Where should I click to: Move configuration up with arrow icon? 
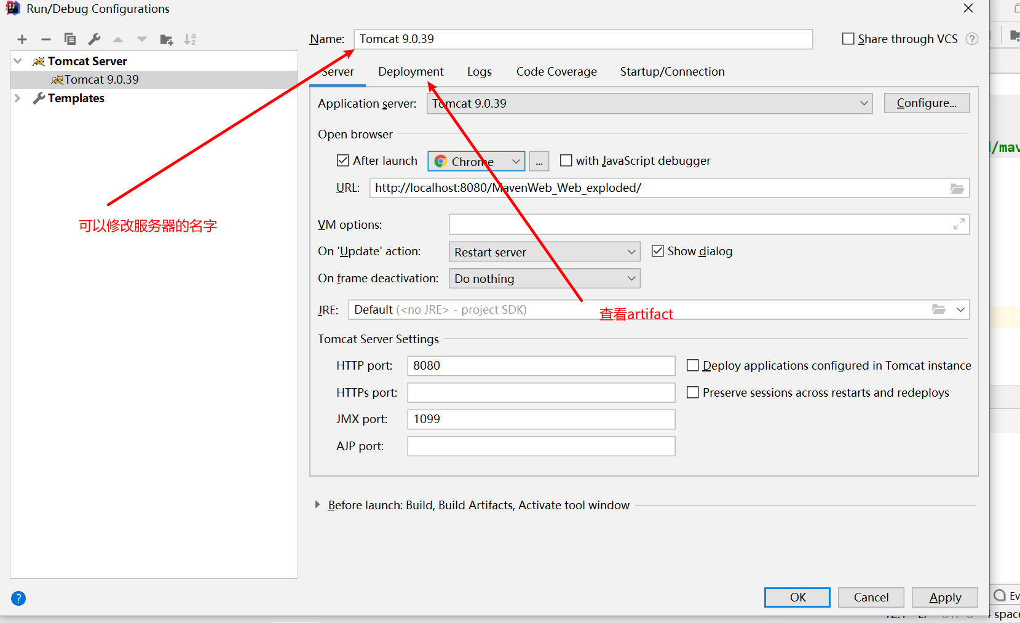pos(118,39)
